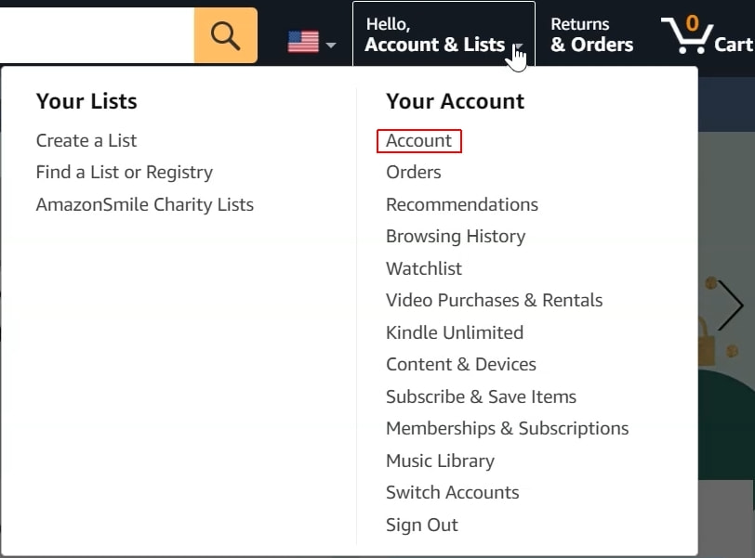Select Switch Accounts
This screenshot has height=558, width=755.
pos(452,492)
